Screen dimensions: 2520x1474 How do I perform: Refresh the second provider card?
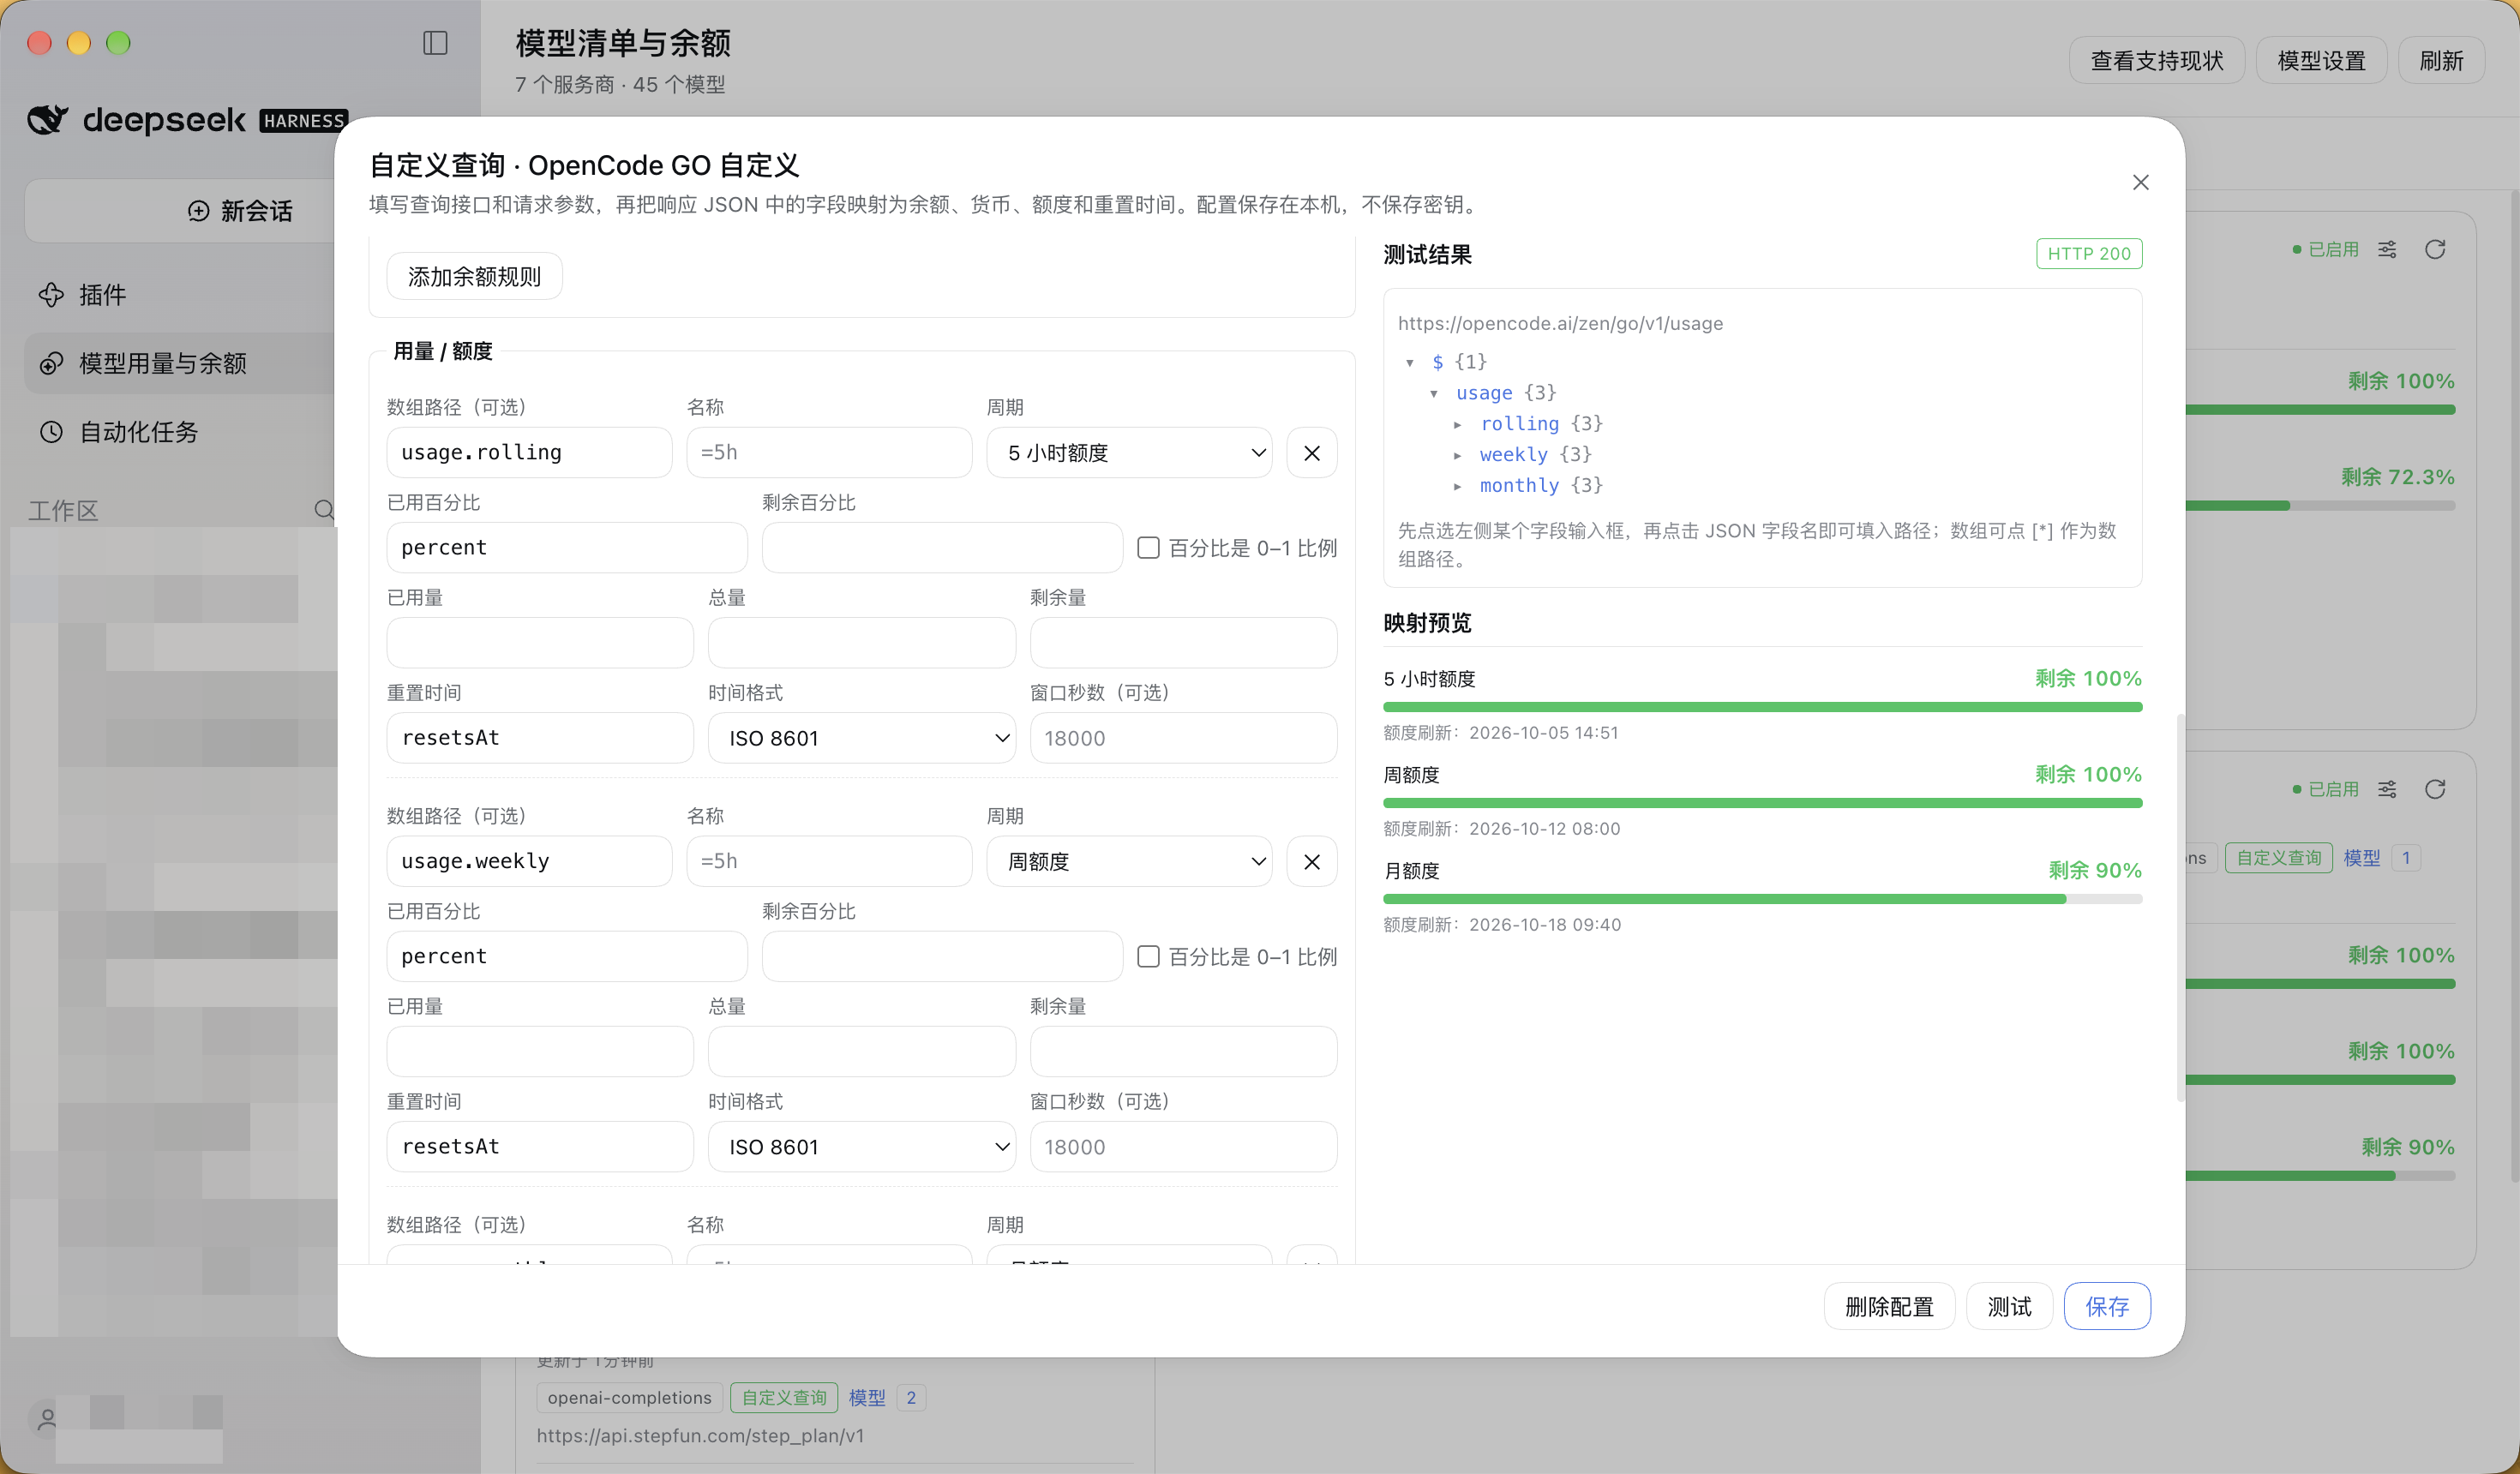2434,789
